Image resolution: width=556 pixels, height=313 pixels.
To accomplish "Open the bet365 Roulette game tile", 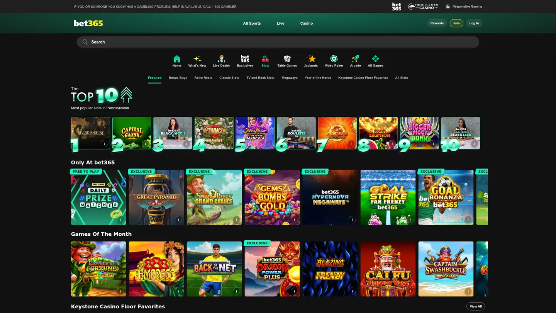I will point(296,133).
